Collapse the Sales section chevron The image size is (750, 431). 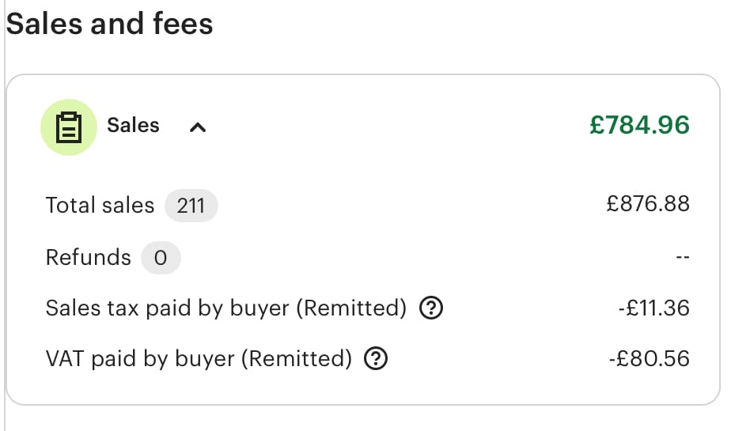(198, 127)
